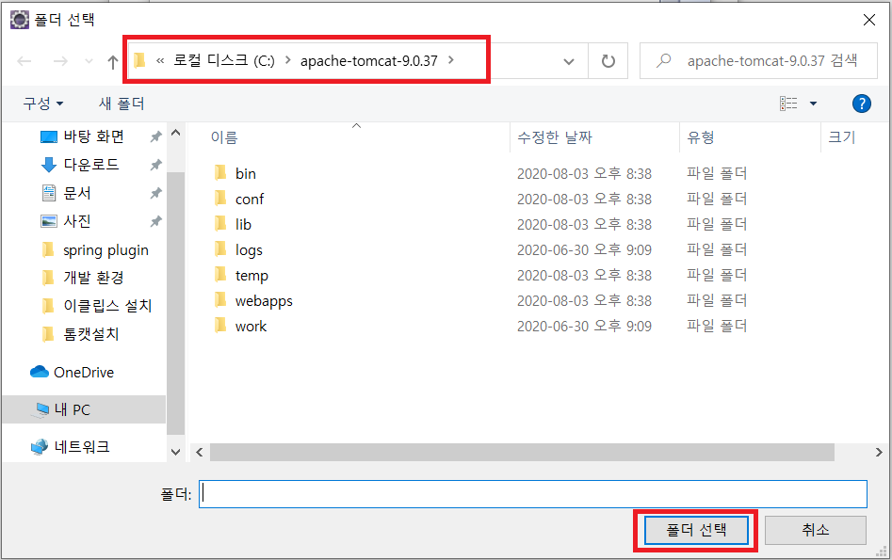This screenshot has width=892, height=560.
Task: Click the webapps folder icon
Action: point(220,300)
